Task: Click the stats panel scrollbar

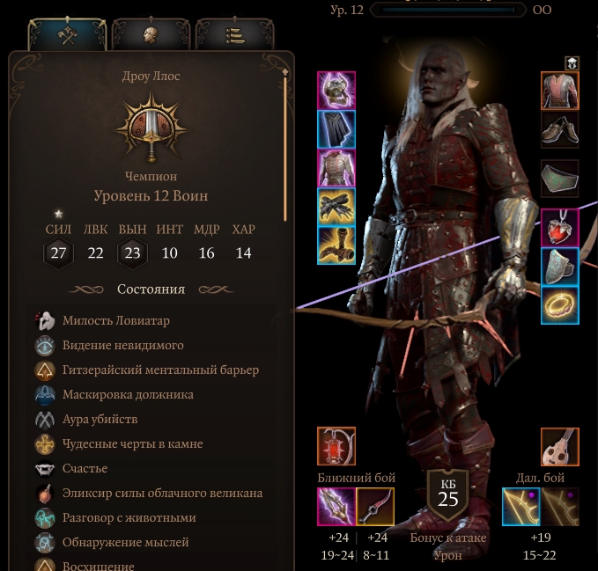Action: pos(284,145)
